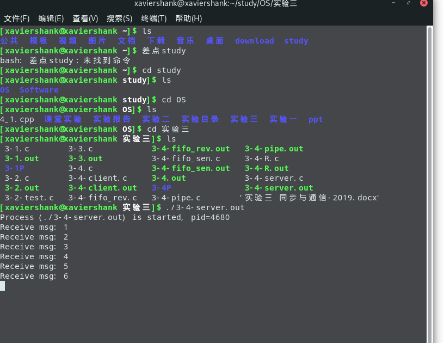Viewport: 444px width, 343px height.
Task: Click the window title xaviershank@xaviershank
Action: 215,4
